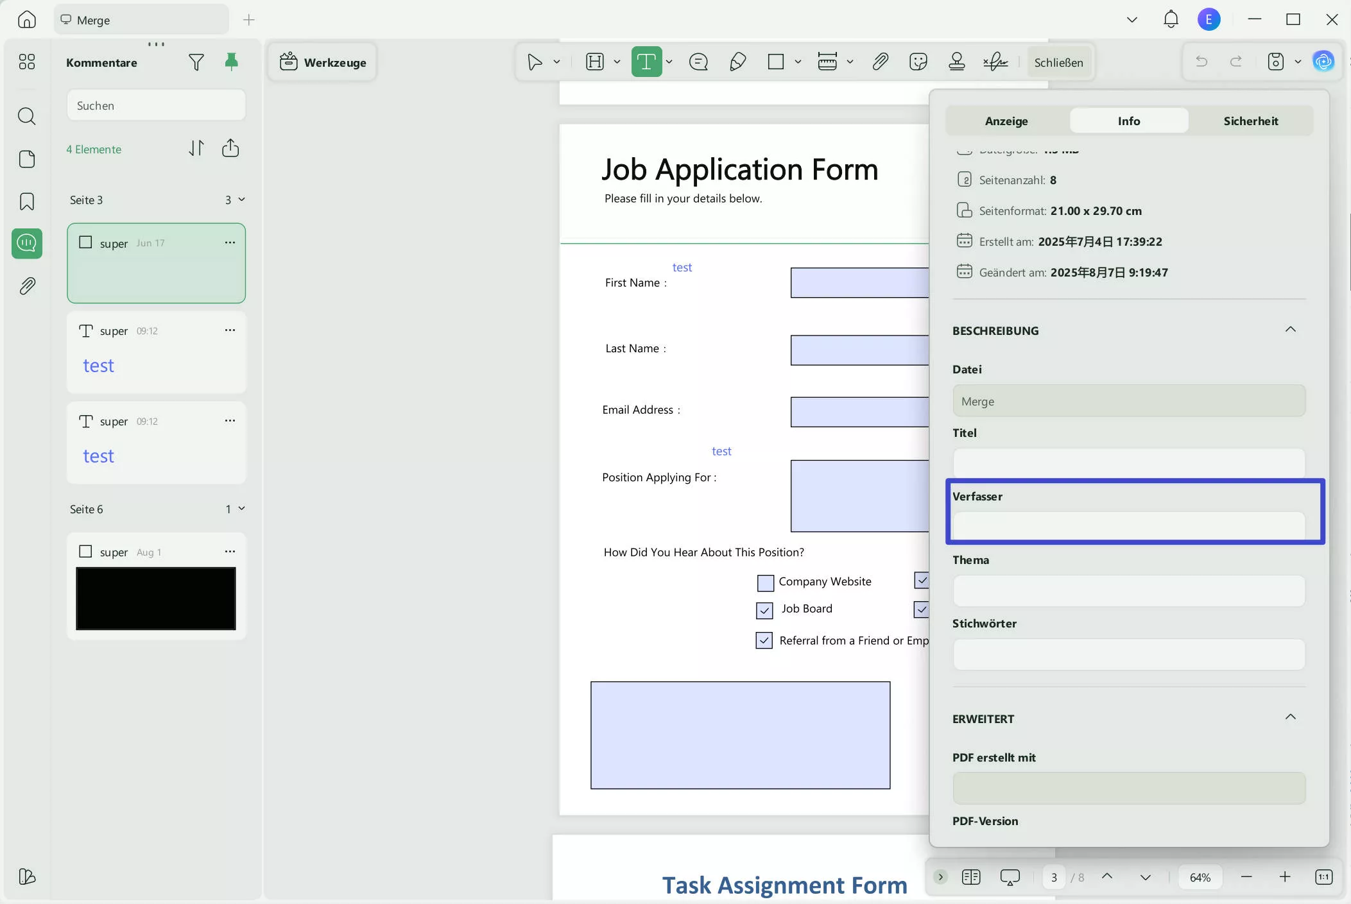This screenshot has height=904, width=1351.
Task: Open the bookmarks panel icon
Action: pos(26,201)
